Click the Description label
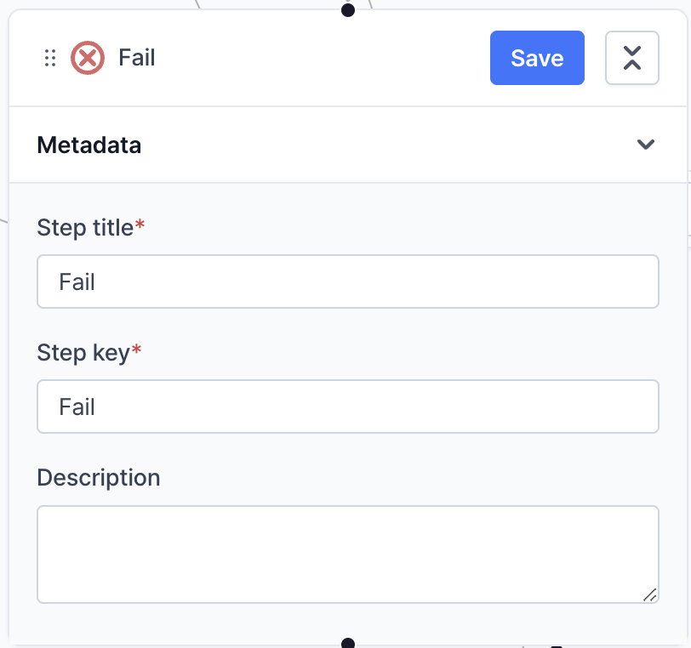This screenshot has height=648, width=691. pos(99,477)
